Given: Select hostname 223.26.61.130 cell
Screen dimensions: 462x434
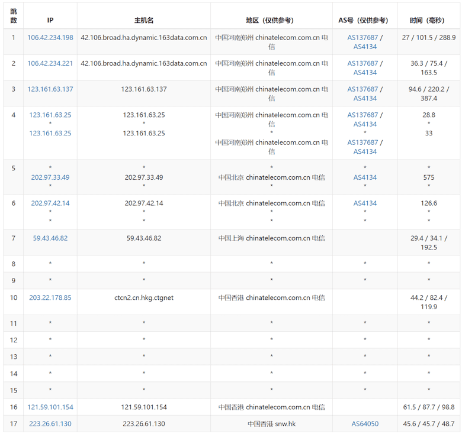Looking at the screenshot, I should 144,424.
